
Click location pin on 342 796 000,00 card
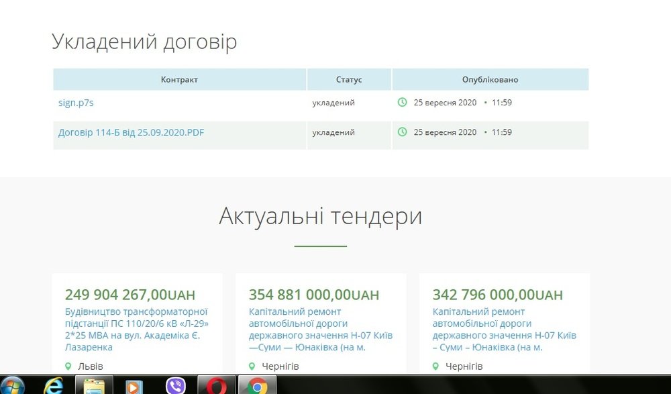pyautogui.click(x=435, y=366)
